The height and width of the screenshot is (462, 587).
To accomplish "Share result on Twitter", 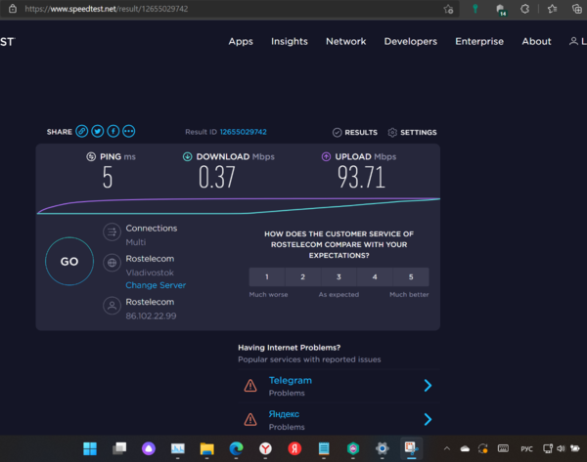I will pos(98,132).
